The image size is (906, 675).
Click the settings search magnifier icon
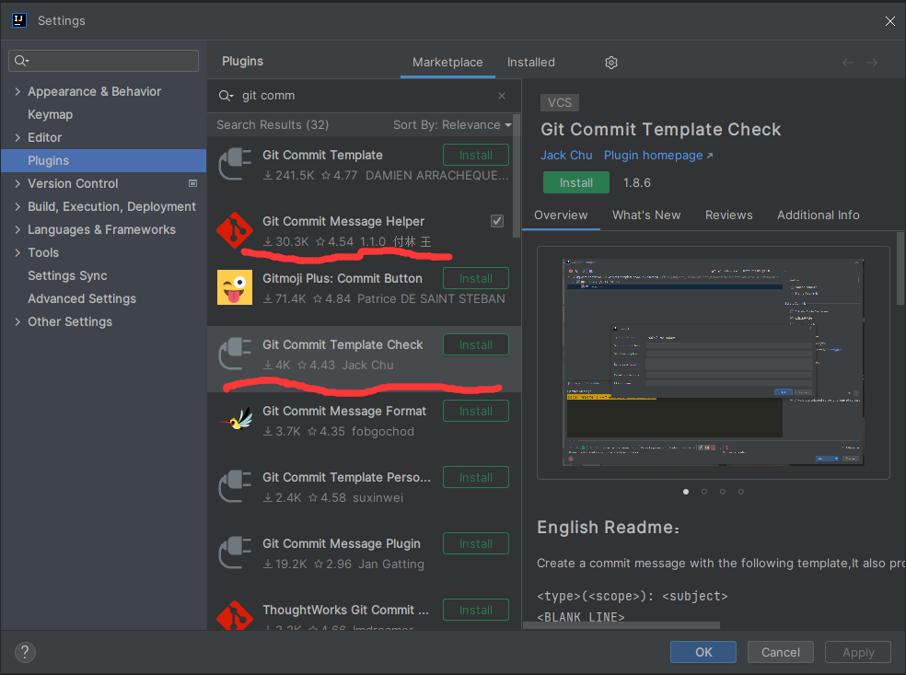(x=21, y=61)
